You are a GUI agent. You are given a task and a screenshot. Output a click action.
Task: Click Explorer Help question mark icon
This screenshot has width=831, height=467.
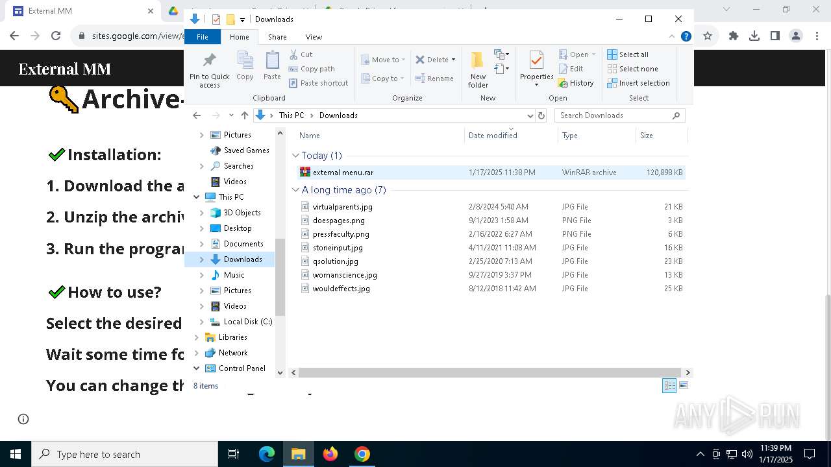[686, 36]
